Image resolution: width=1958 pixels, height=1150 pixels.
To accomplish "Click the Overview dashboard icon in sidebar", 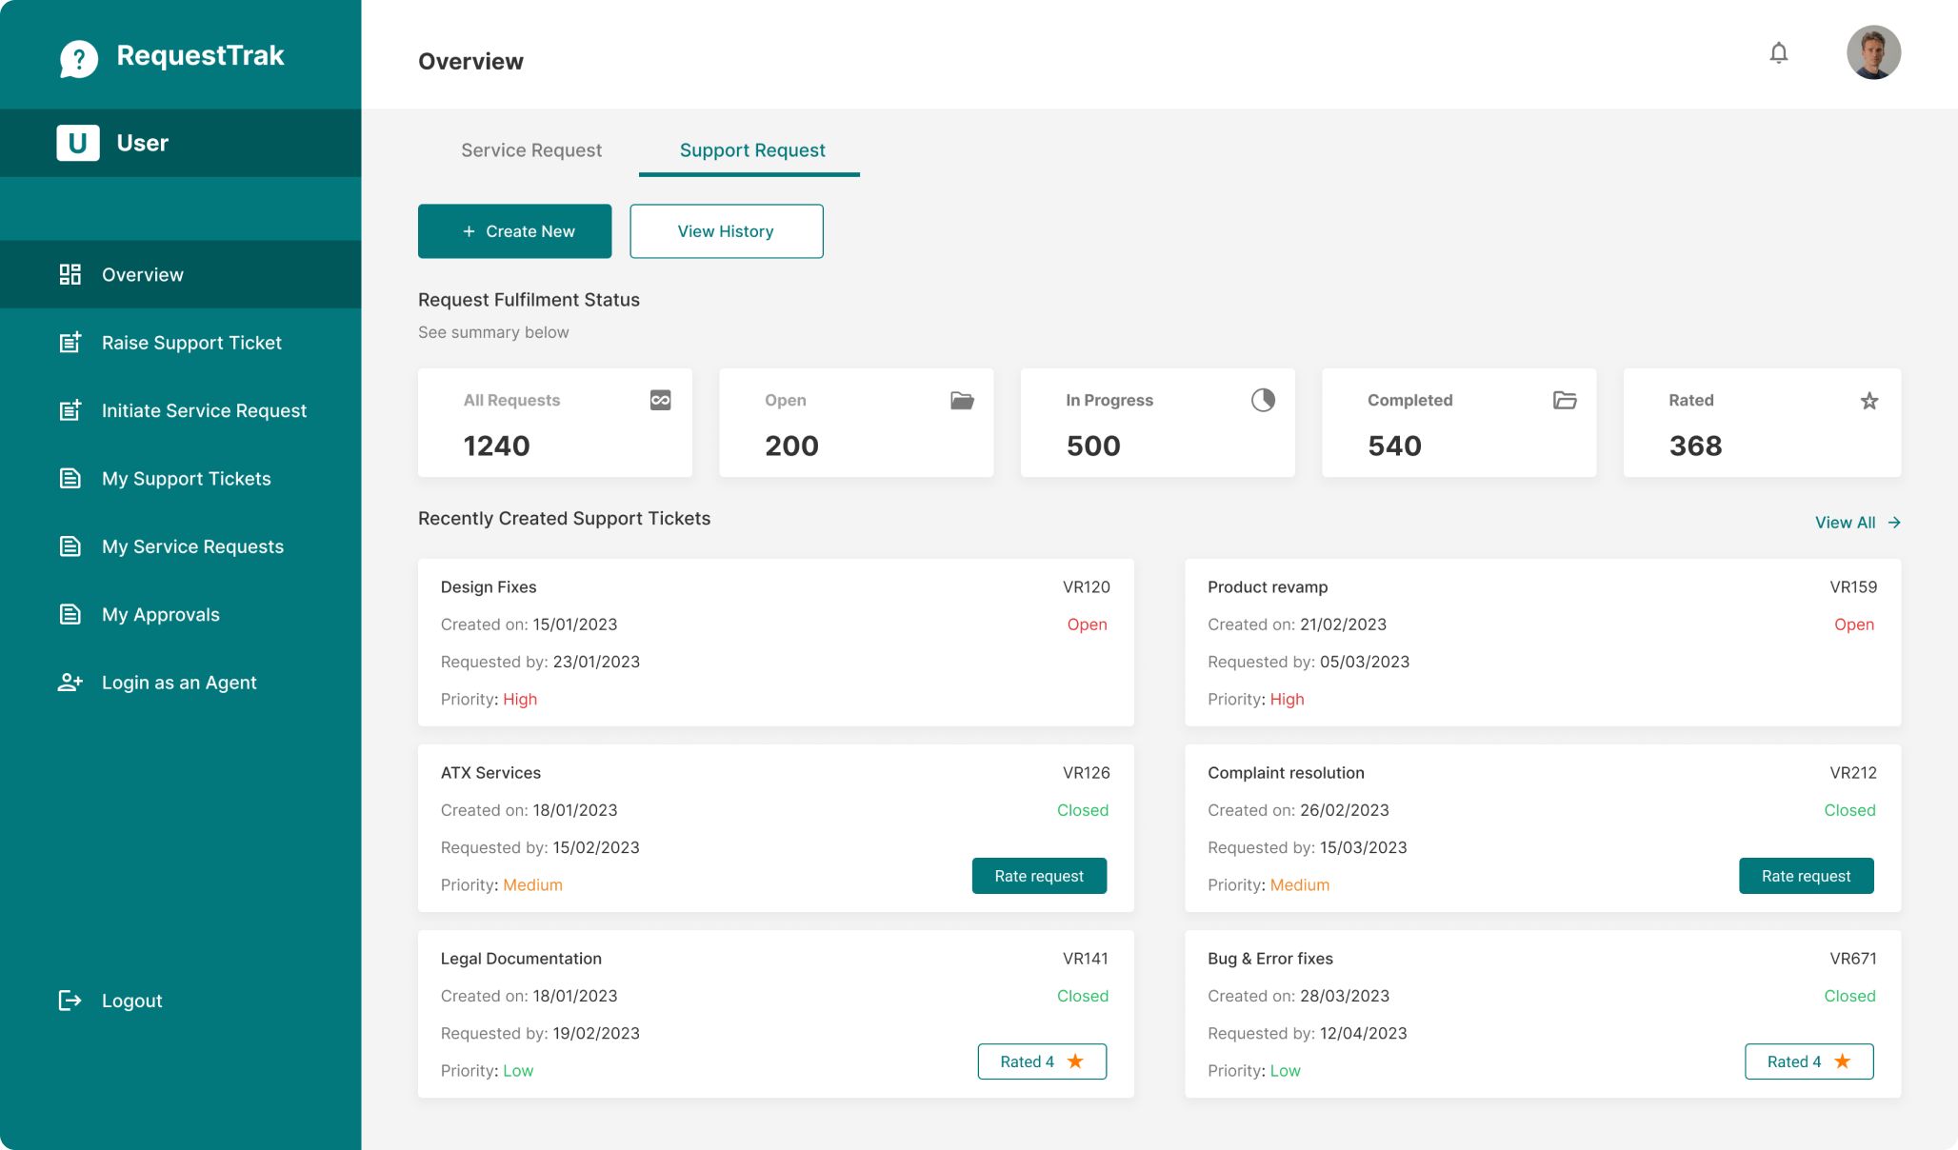I will [70, 275].
